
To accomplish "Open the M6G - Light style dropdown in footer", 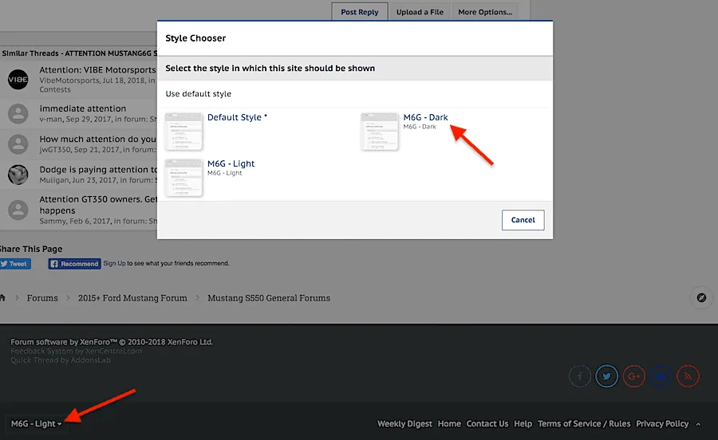I will pos(36,424).
